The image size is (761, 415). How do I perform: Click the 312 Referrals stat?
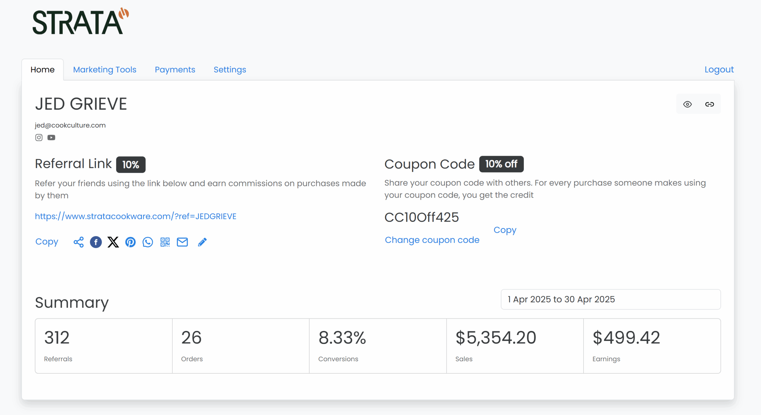tap(103, 346)
